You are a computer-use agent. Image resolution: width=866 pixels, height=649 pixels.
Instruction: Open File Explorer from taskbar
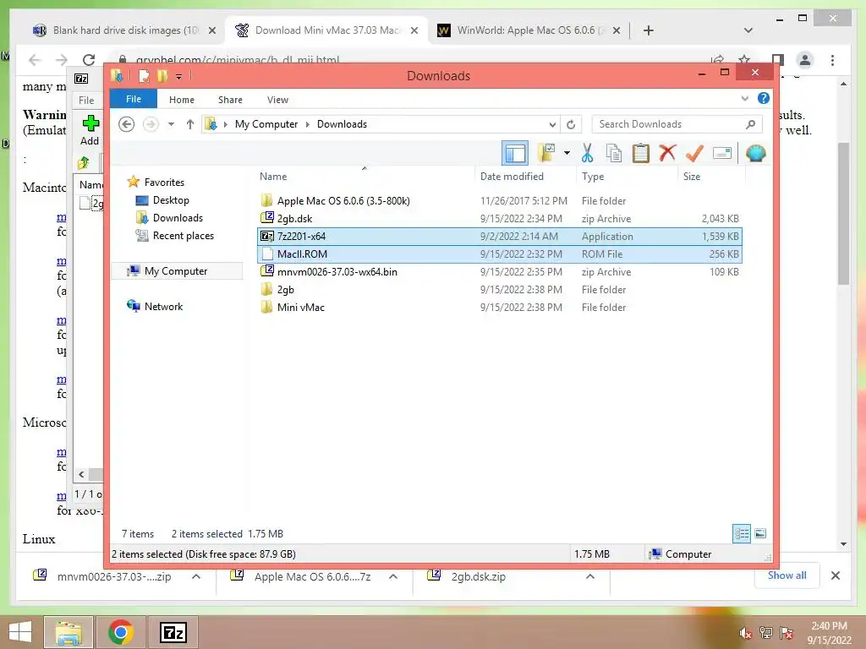pyautogui.click(x=69, y=632)
